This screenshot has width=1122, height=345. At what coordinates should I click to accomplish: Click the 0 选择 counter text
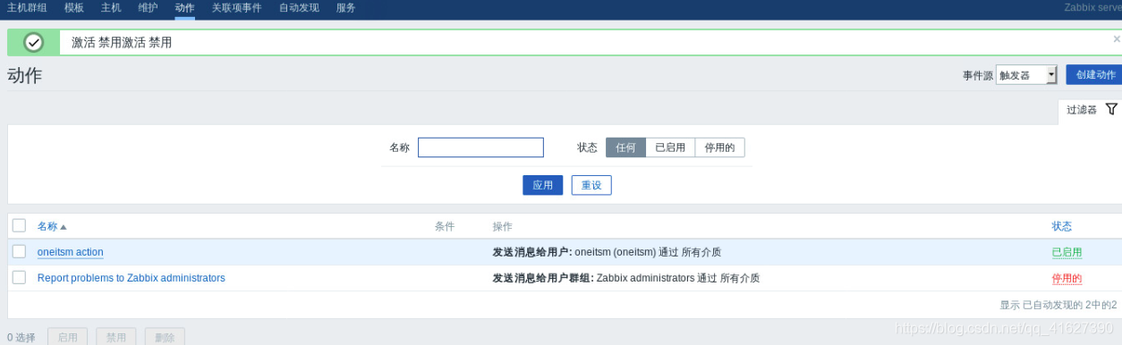(x=21, y=338)
